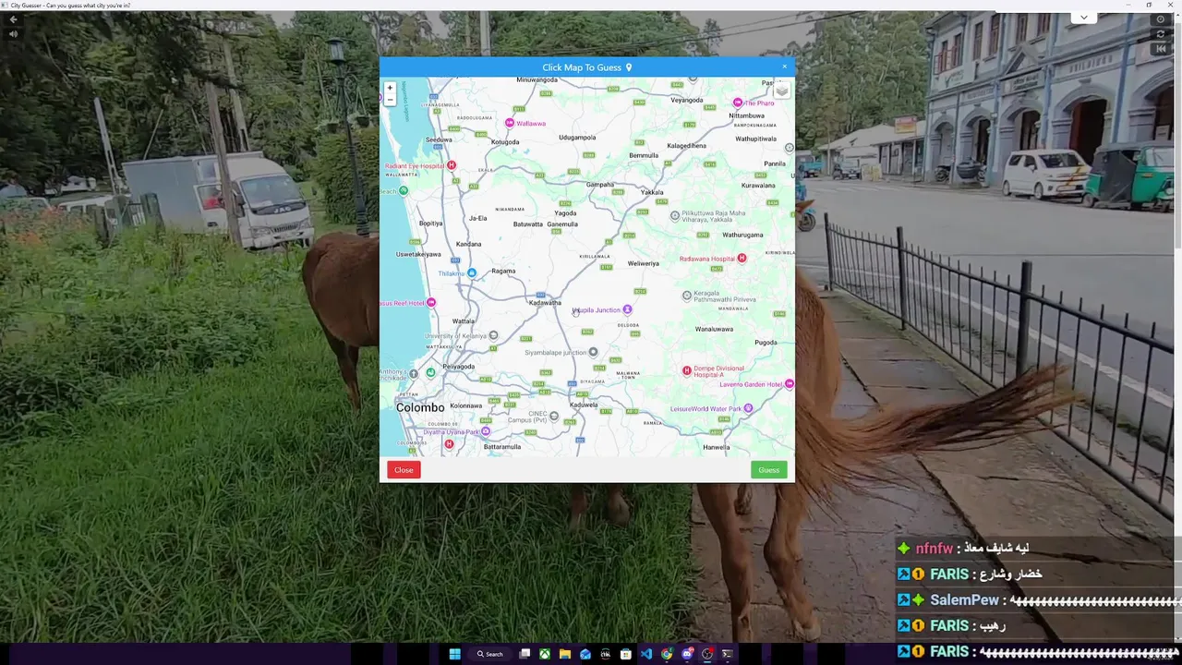Click Dompe Divisional Hospital marker
1182x665 pixels.
(686, 370)
